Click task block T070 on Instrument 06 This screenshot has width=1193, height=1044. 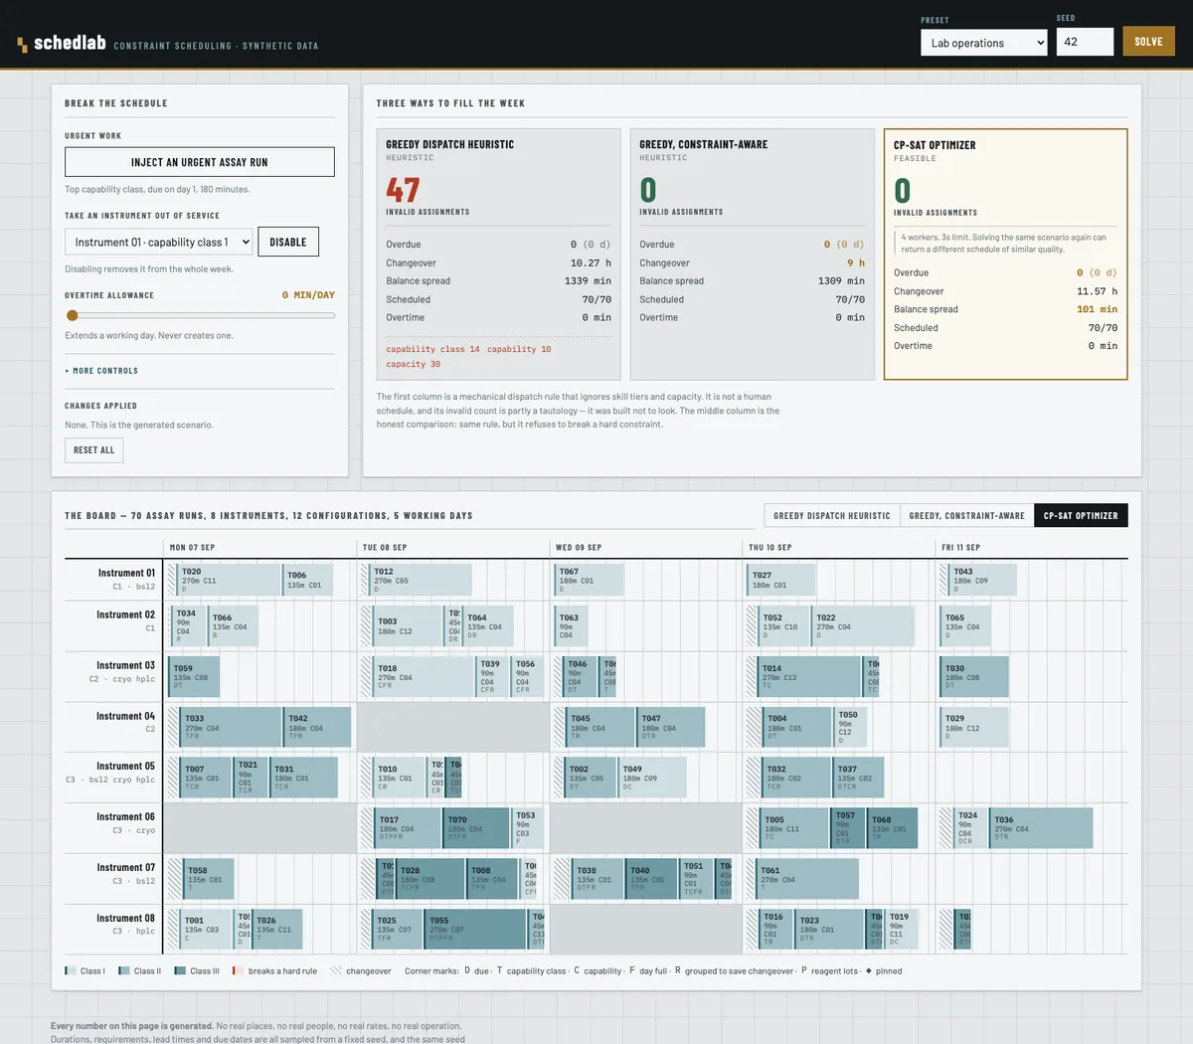click(x=477, y=828)
